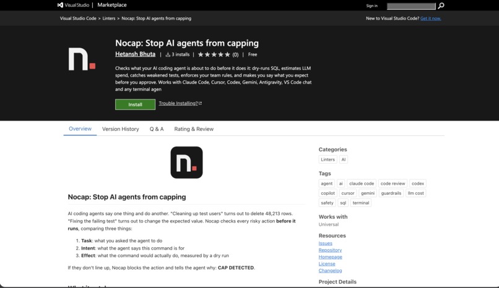This screenshot has height=288, width=499.
Task: Click the "CAP DETECTED" bold text
Action: [x=236, y=268]
